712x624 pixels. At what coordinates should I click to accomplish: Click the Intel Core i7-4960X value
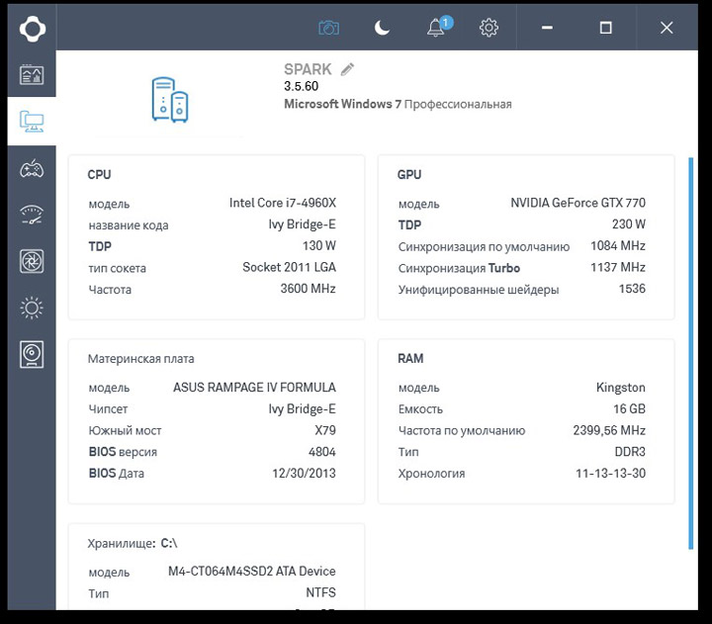coord(283,203)
